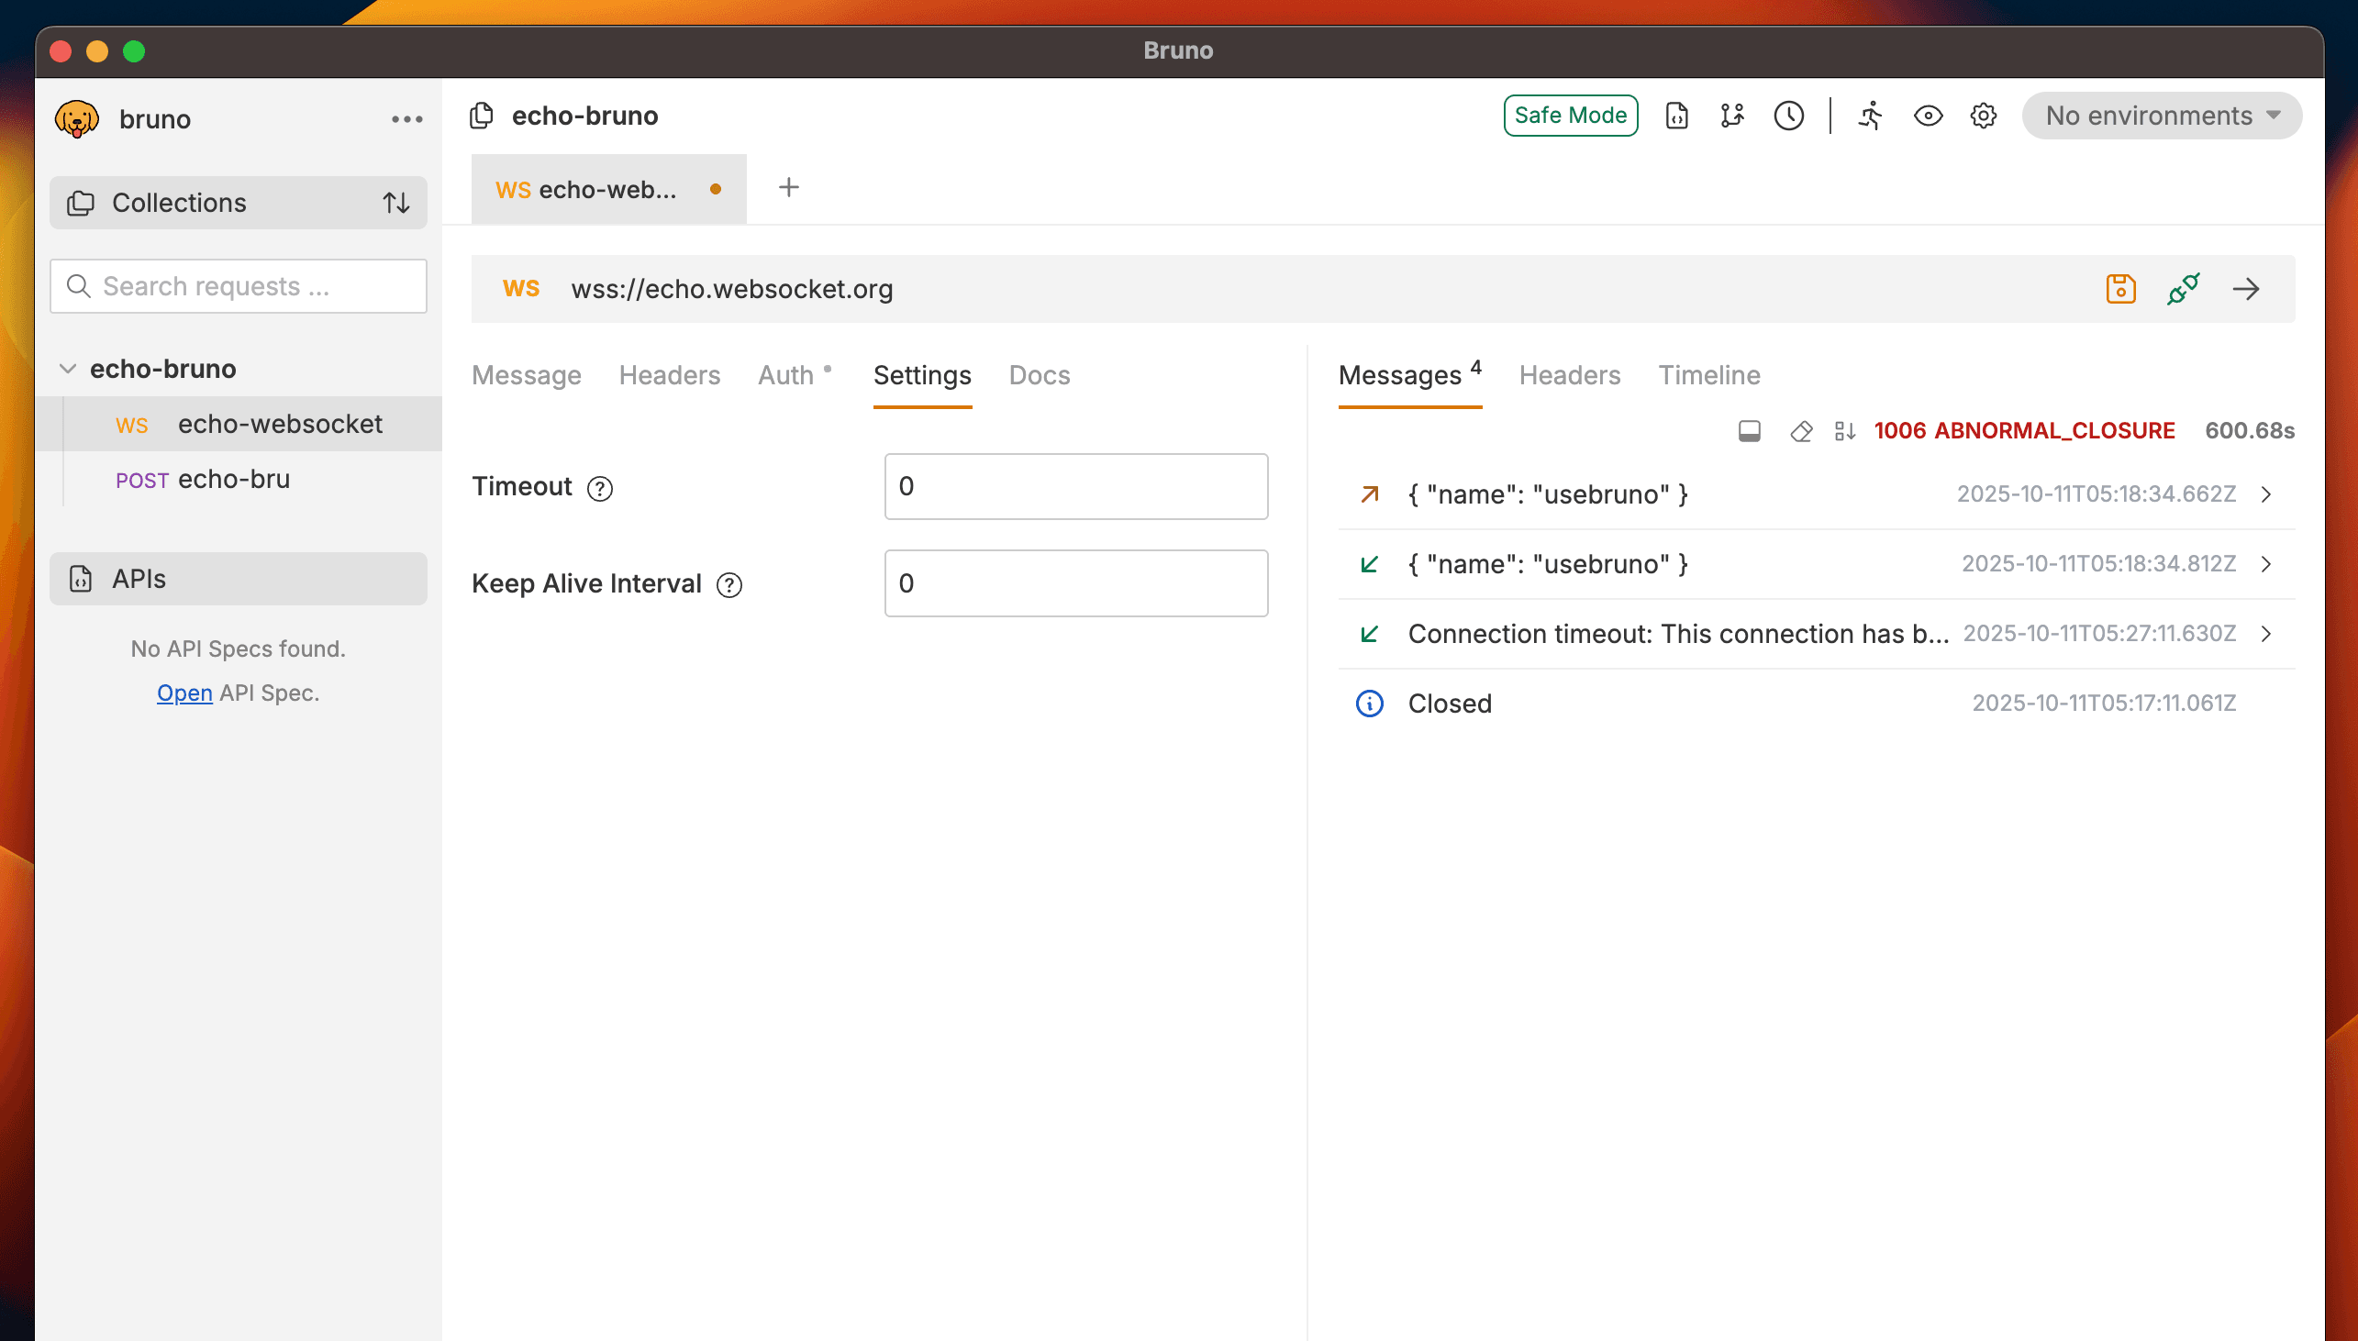Open the code generation icon in the toolbar
Screen dimensions: 2358x1341
coord(1676,116)
